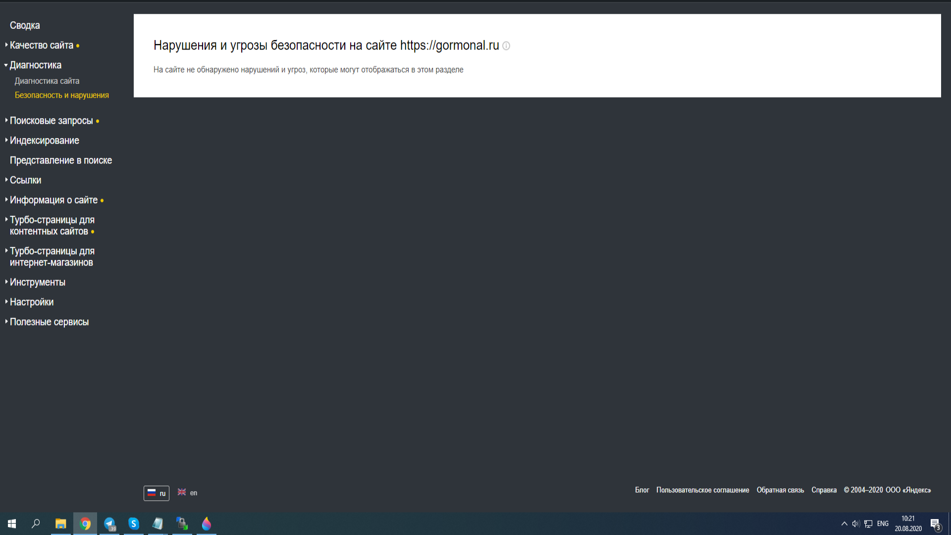Viewport: 951px width, 535px height.
Task: Click the taskbar search magnifier
Action: 36,524
